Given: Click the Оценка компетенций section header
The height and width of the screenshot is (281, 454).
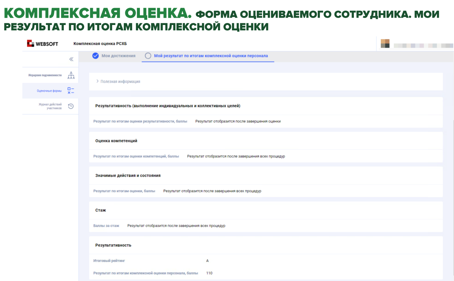Looking at the screenshot, I should [116, 141].
